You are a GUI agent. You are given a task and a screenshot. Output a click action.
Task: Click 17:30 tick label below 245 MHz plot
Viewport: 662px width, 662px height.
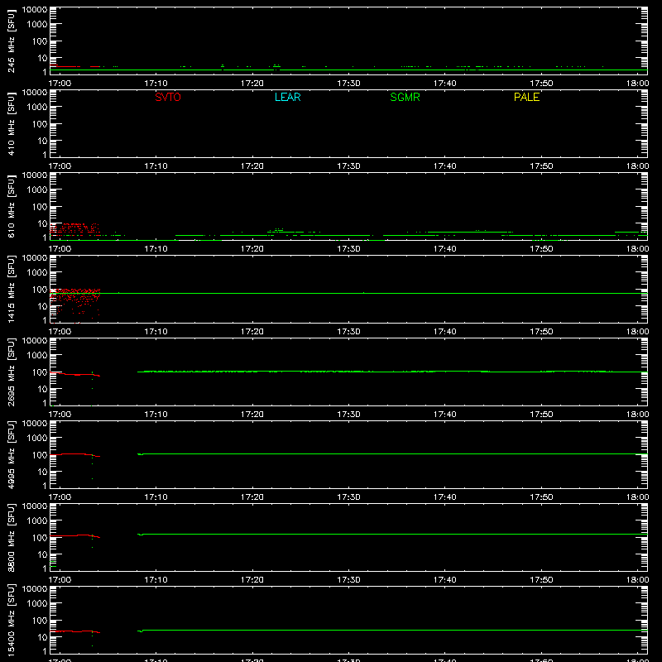pyautogui.click(x=348, y=84)
